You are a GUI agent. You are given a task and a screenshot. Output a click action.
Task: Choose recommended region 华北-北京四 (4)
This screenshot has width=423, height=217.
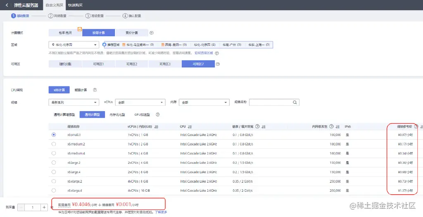204,45
